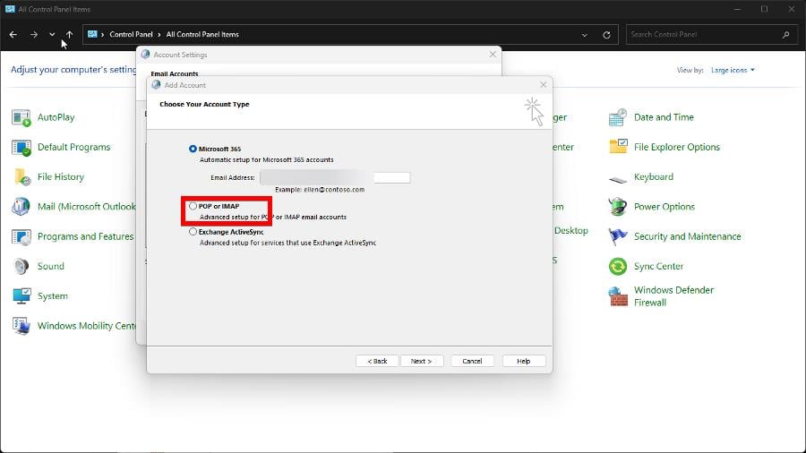Select the Exchange ActiveSync radio button
Viewport: 806px width, 453px height.
point(193,232)
